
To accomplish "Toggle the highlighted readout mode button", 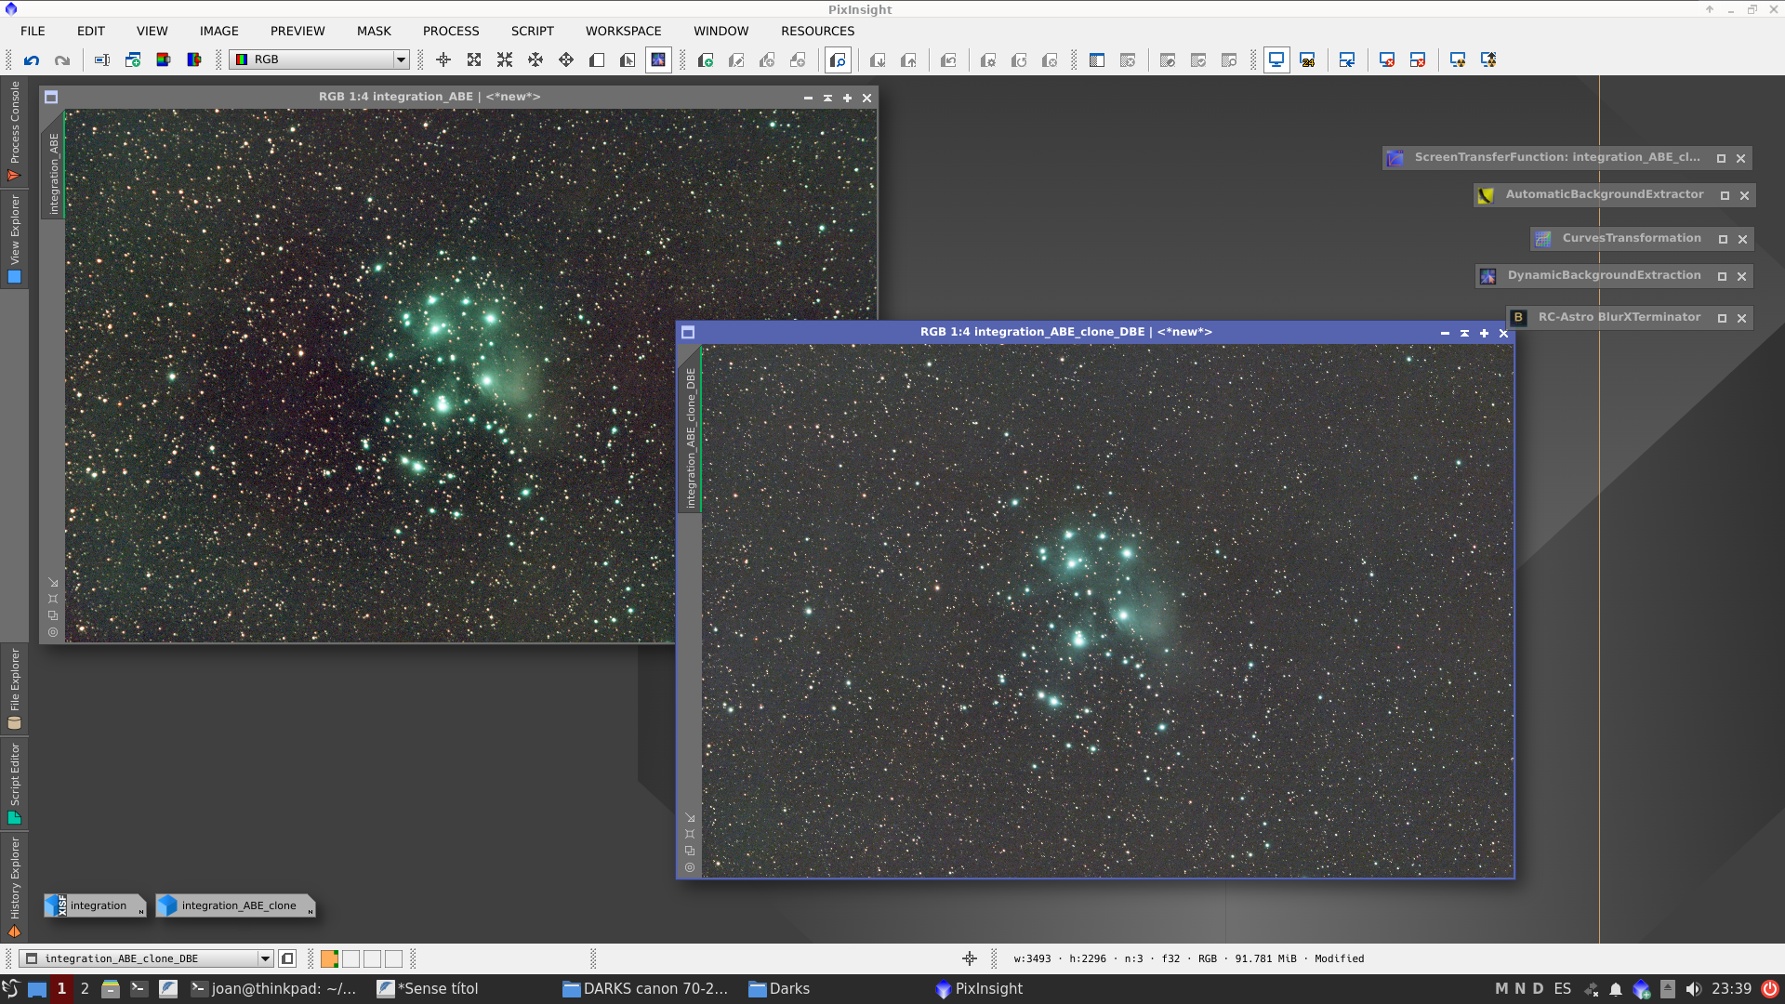I will point(658,60).
